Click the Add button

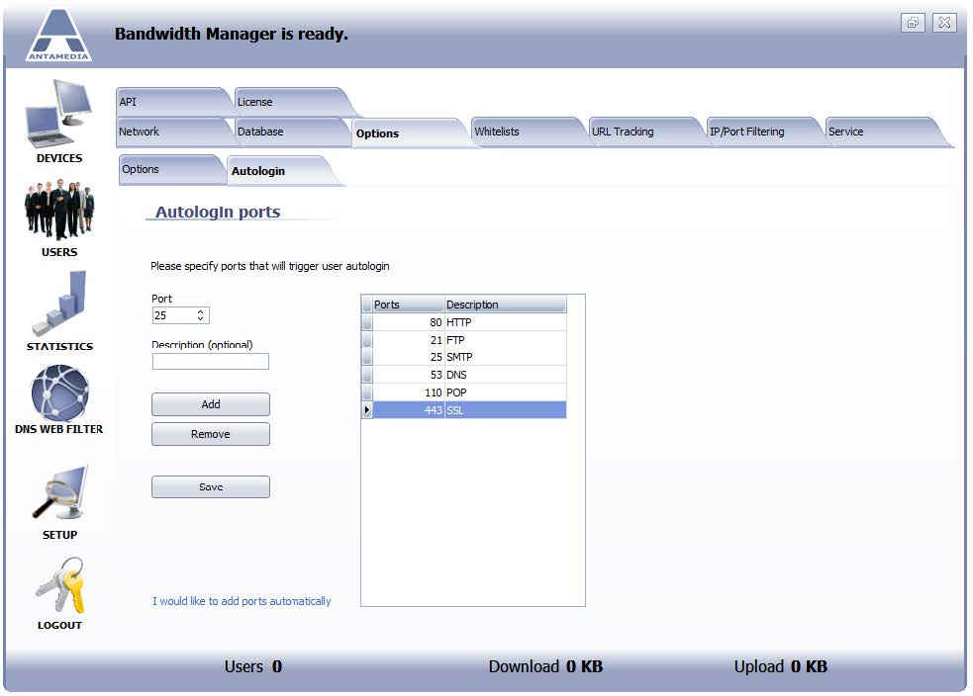point(211,404)
